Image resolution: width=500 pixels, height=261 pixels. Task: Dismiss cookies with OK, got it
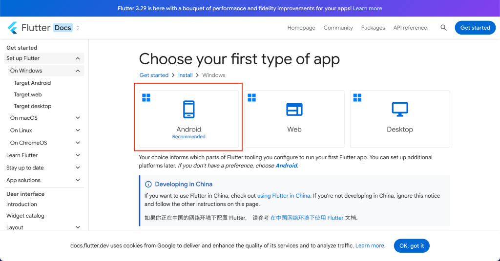tap(411, 246)
